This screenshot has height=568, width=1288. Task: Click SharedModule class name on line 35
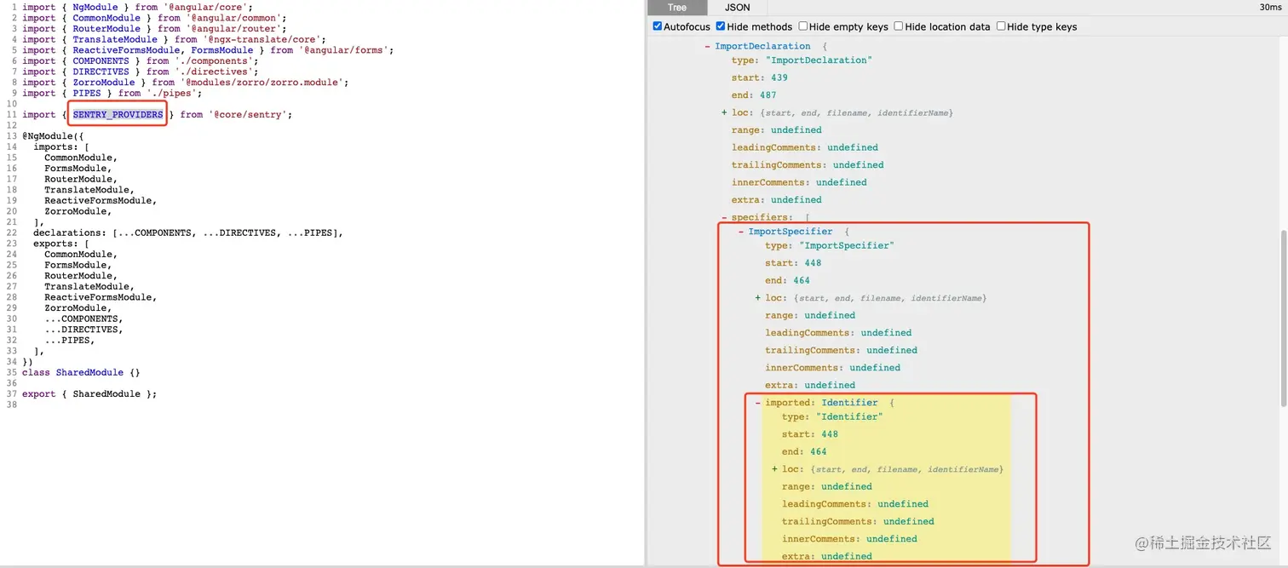coord(89,373)
